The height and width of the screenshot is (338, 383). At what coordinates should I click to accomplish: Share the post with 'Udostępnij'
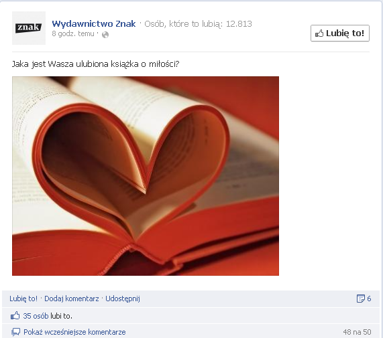click(x=123, y=299)
